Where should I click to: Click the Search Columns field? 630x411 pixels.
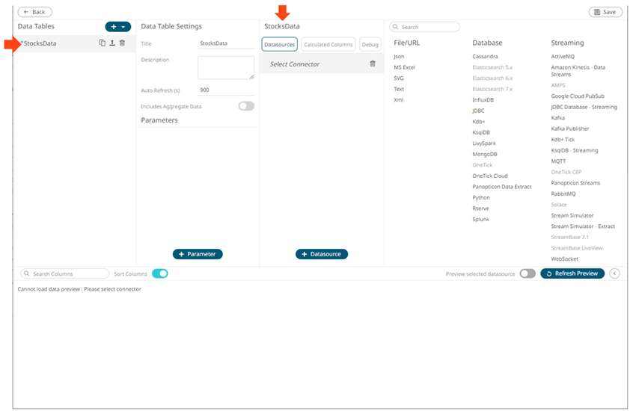[64, 274]
